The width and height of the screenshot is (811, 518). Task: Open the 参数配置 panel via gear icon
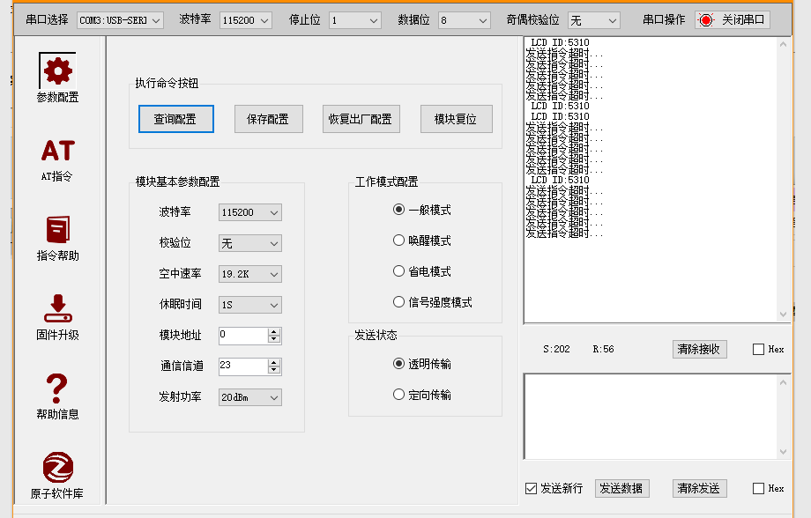pyautogui.click(x=56, y=70)
